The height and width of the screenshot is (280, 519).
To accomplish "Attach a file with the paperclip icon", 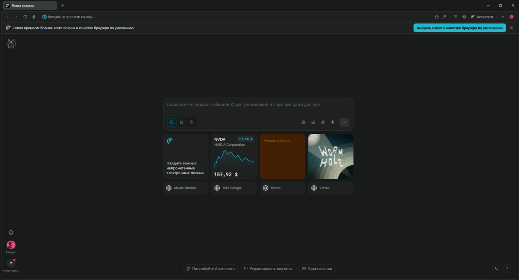I will point(323,123).
